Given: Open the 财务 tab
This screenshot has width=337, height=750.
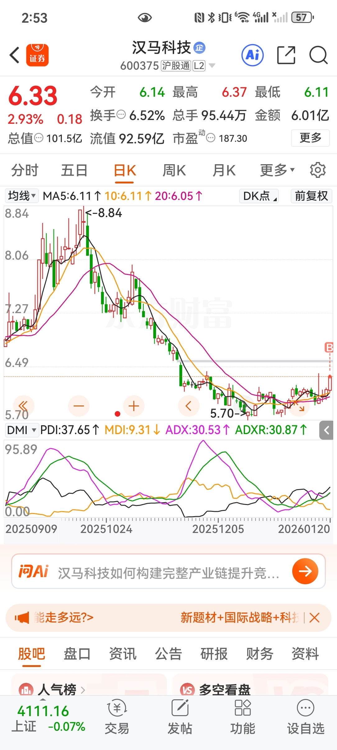Looking at the screenshot, I should (x=260, y=654).
